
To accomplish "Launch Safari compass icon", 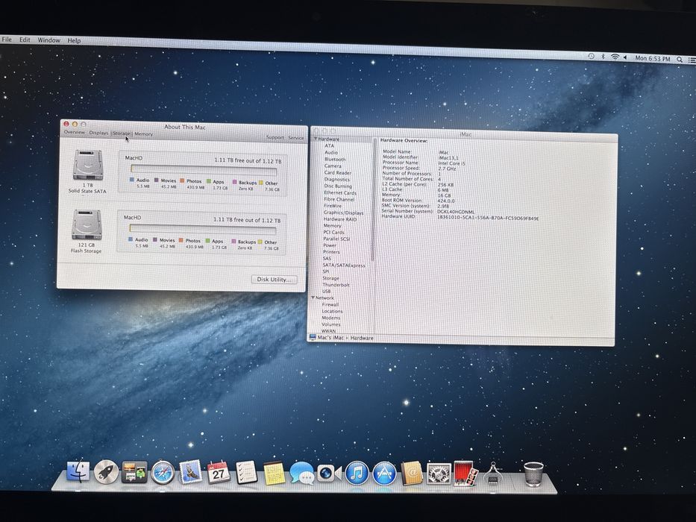I will (163, 473).
